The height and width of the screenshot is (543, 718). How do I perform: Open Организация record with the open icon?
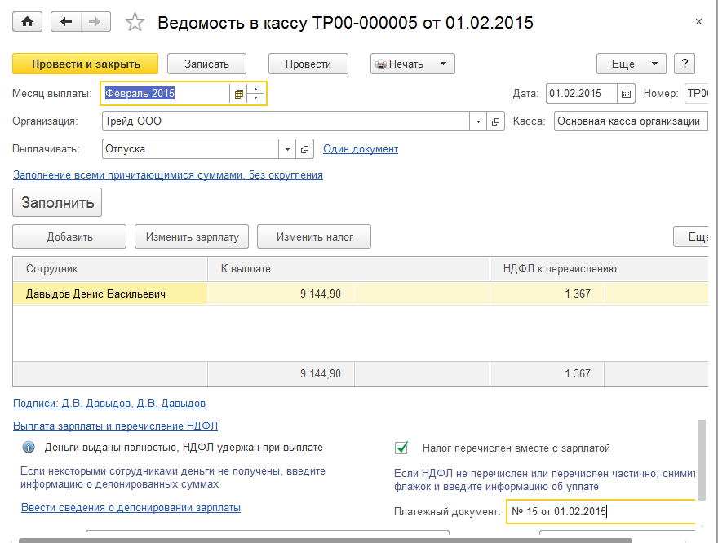[495, 121]
